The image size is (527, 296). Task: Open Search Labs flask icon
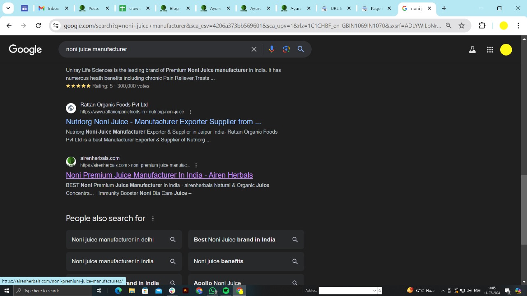coord(472,50)
